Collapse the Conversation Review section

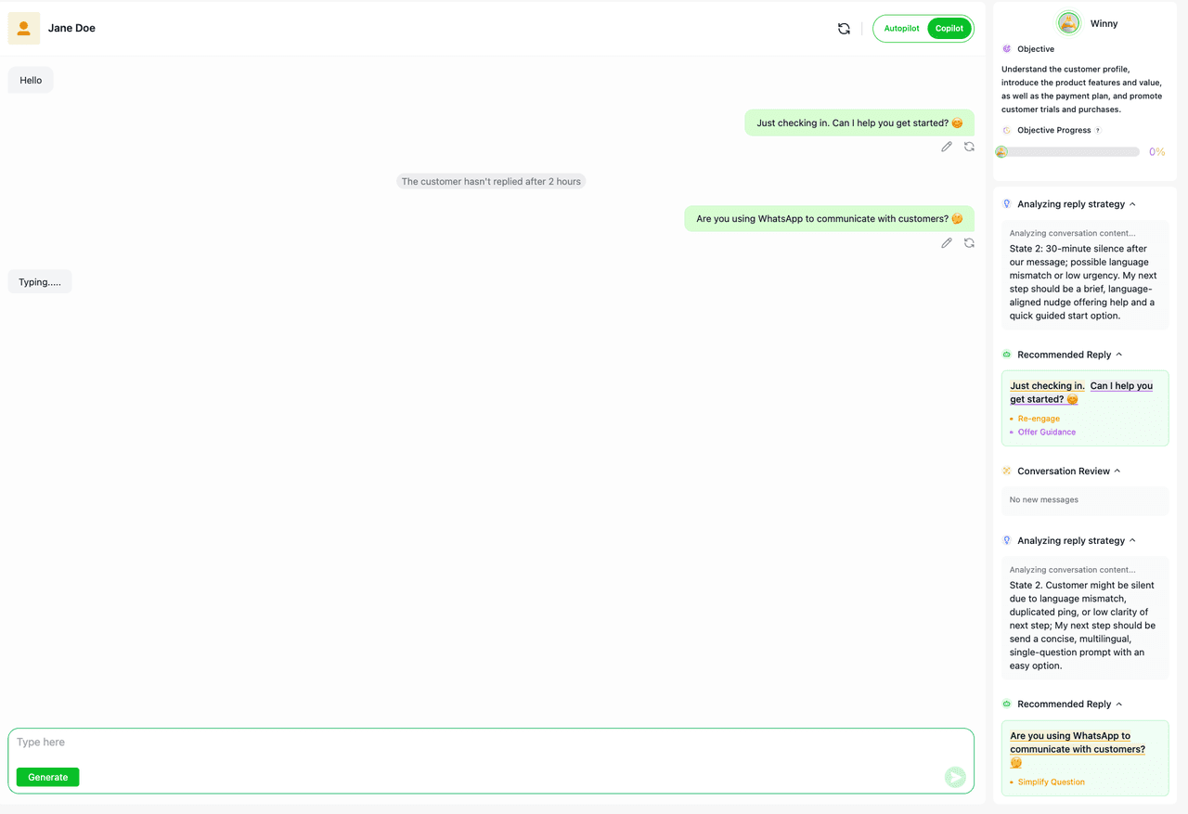1117,472
